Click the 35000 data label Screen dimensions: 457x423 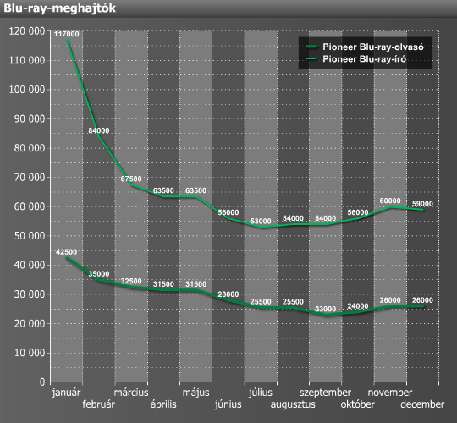click(99, 274)
